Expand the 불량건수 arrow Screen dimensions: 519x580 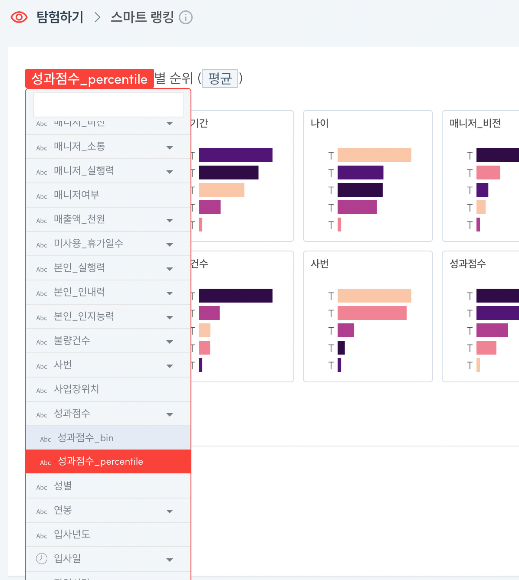coord(170,342)
